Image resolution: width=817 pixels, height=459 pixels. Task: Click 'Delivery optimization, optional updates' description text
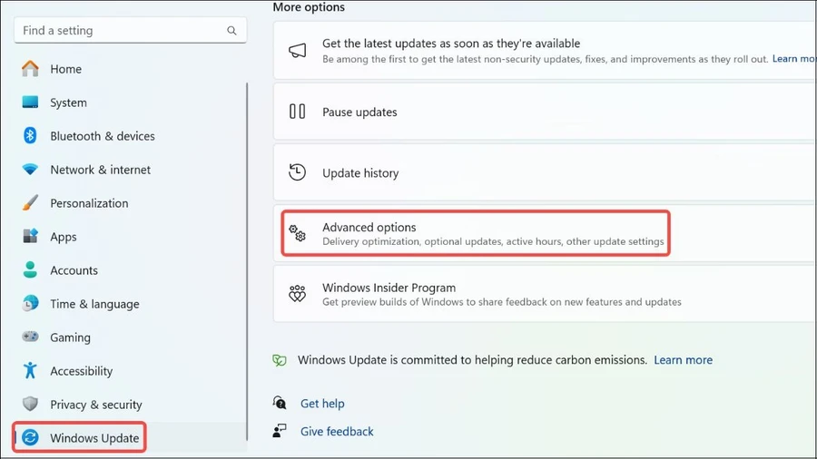tap(493, 241)
